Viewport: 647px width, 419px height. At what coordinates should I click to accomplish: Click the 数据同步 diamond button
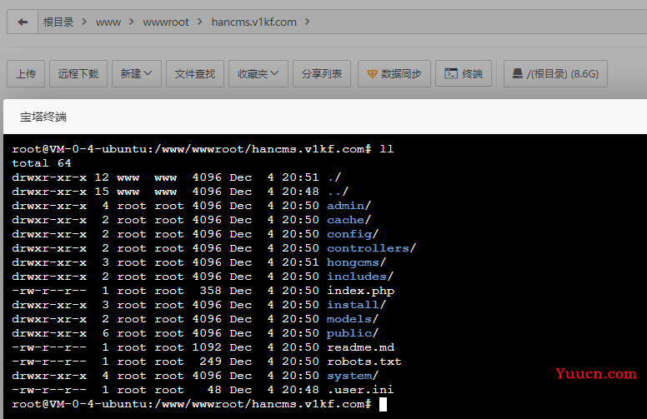(x=394, y=74)
